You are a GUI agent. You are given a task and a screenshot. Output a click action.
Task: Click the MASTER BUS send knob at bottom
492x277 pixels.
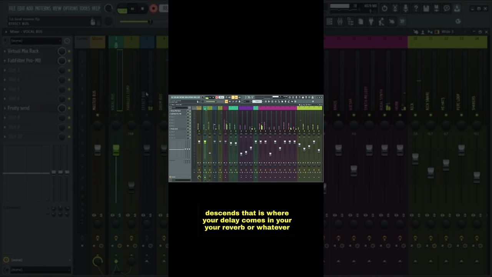[199, 177]
